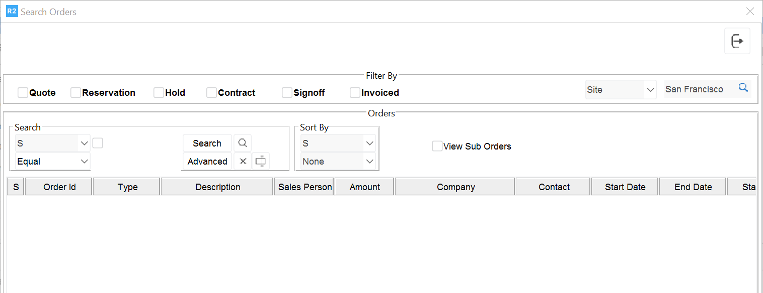Click the column layout icon beside clear X

coord(261,162)
